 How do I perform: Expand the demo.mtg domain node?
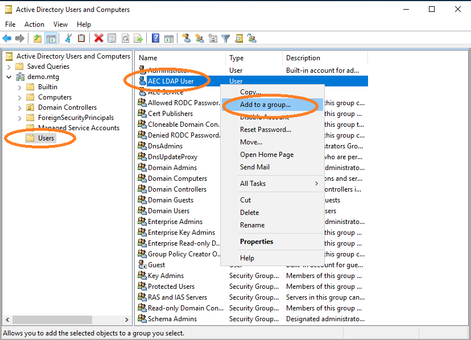point(7,76)
